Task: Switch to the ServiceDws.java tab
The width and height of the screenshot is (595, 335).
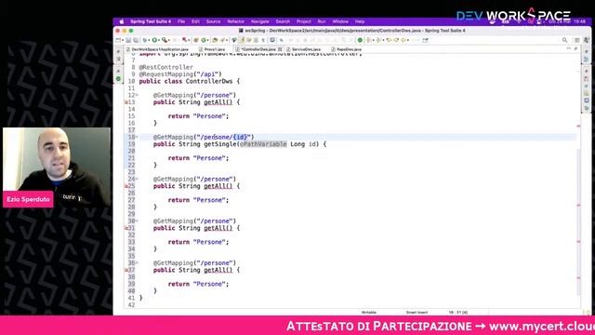Action: 304,49
